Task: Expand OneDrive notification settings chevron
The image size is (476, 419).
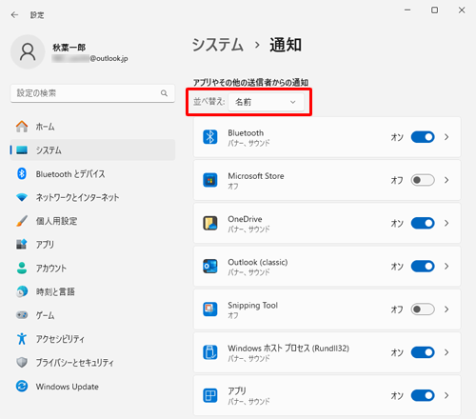Action: coord(446,223)
